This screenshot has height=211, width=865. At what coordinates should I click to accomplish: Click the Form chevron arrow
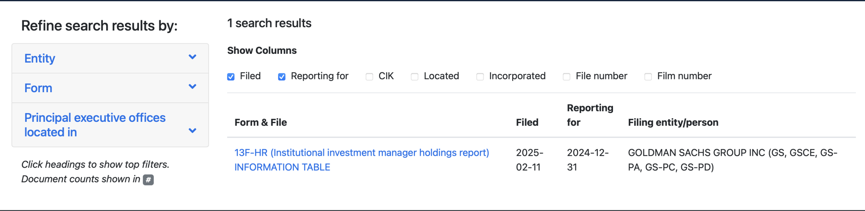tap(192, 86)
